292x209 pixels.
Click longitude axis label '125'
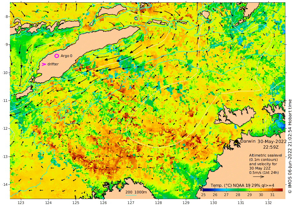point(76,203)
